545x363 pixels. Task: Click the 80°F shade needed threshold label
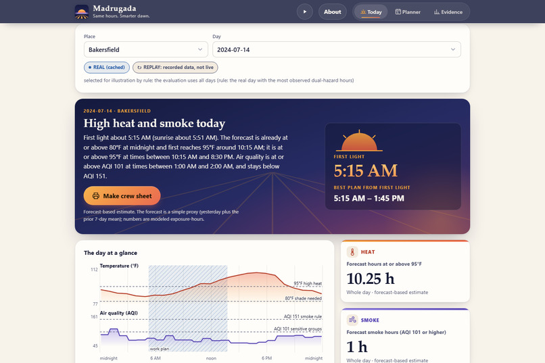click(x=304, y=298)
